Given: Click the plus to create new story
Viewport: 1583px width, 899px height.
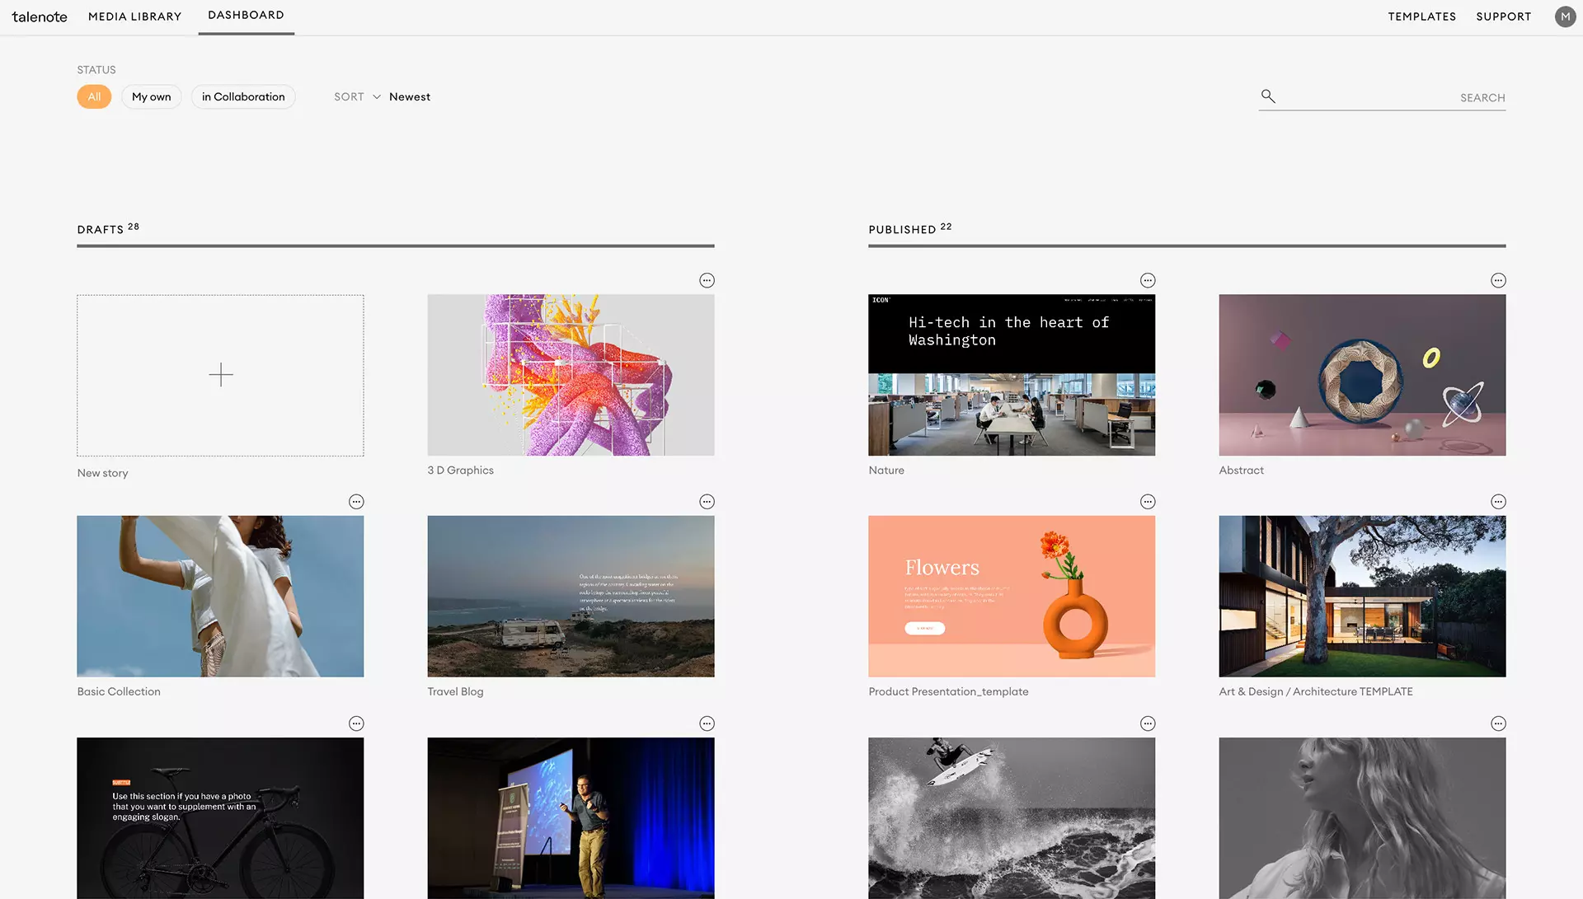Looking at the screenshot, I should pos(220,375).
